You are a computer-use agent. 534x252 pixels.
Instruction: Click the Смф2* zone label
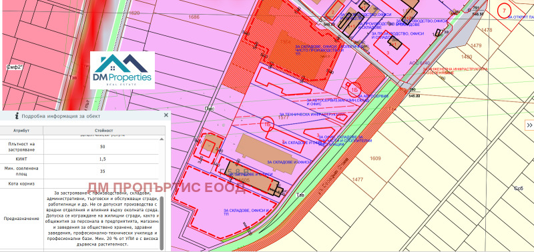pos(15,67)
